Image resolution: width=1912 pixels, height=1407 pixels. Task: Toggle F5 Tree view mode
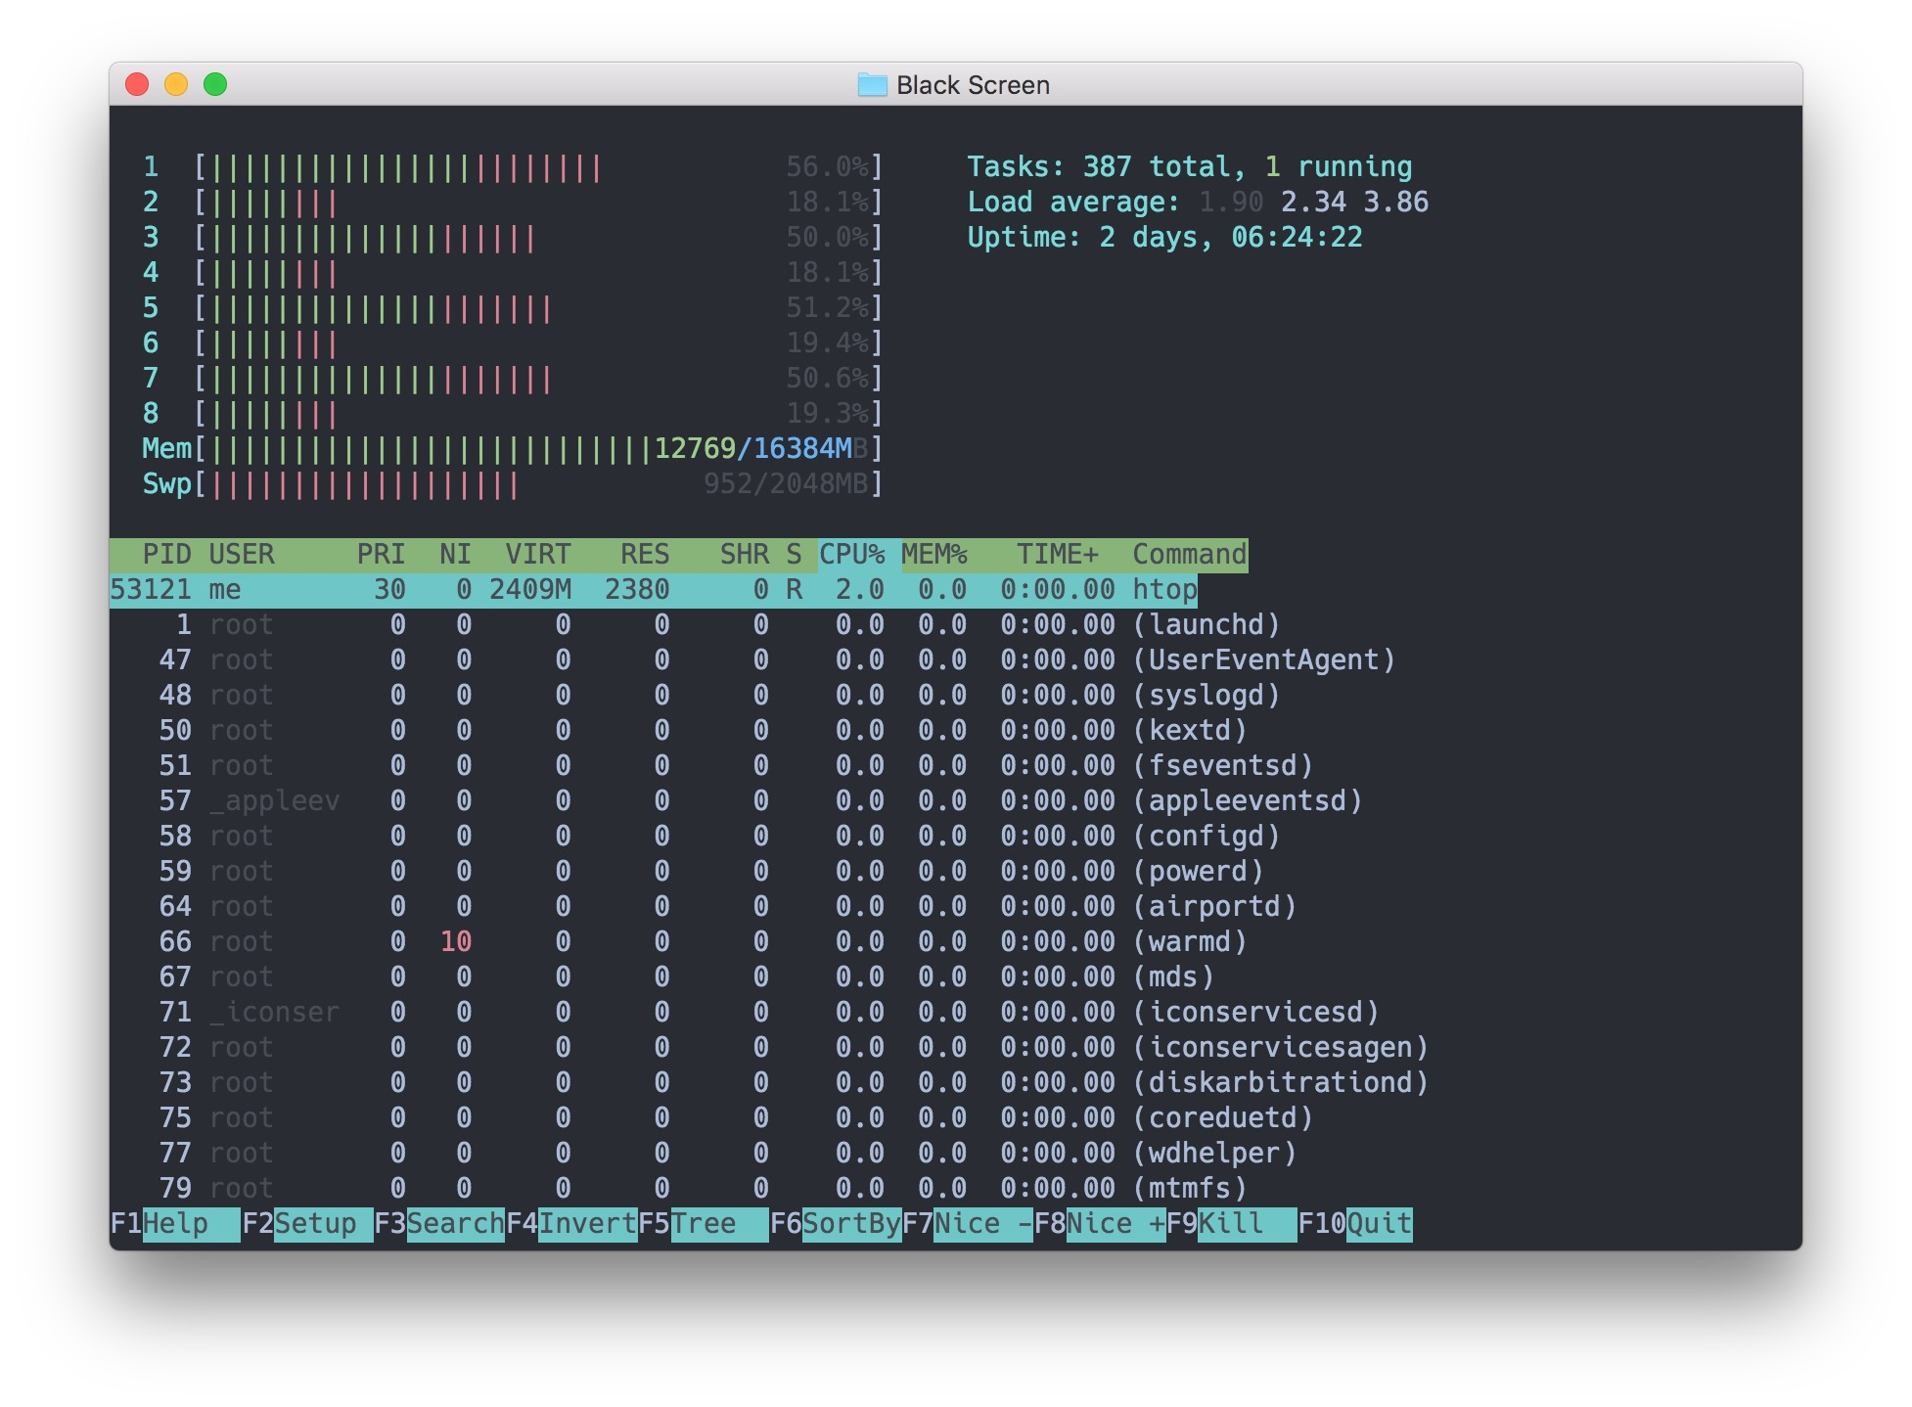pyautogui.click(x=717, y=1224)
